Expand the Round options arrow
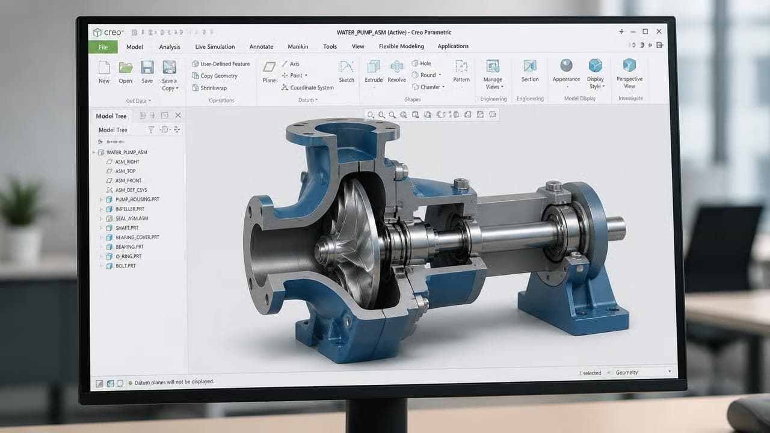 click(x=440, y=75)
